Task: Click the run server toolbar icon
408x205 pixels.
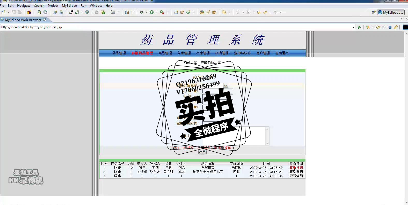Action: [x=77, y=12]
